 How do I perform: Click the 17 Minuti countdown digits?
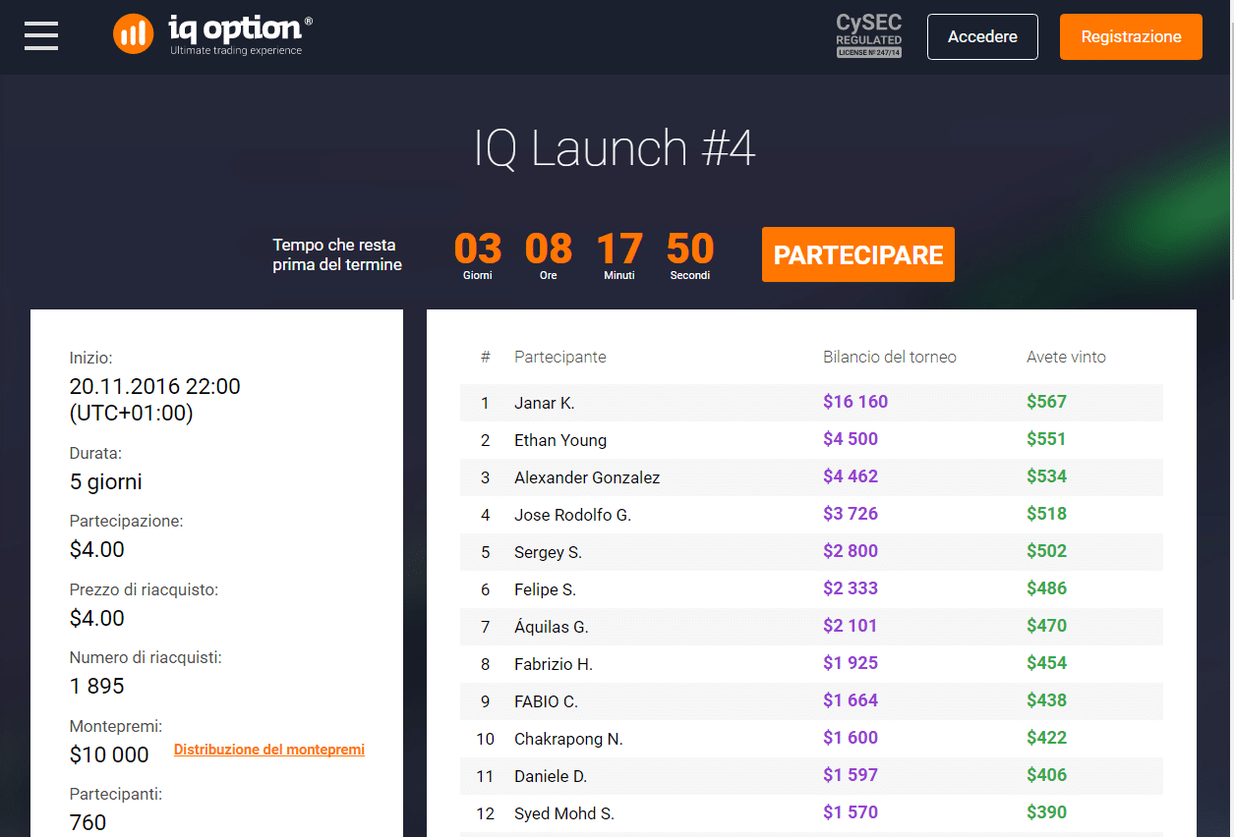tap(619, 249)
